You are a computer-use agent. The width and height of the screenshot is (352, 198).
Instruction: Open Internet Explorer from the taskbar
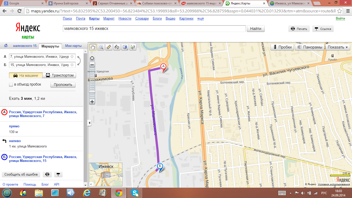point(87,193)
